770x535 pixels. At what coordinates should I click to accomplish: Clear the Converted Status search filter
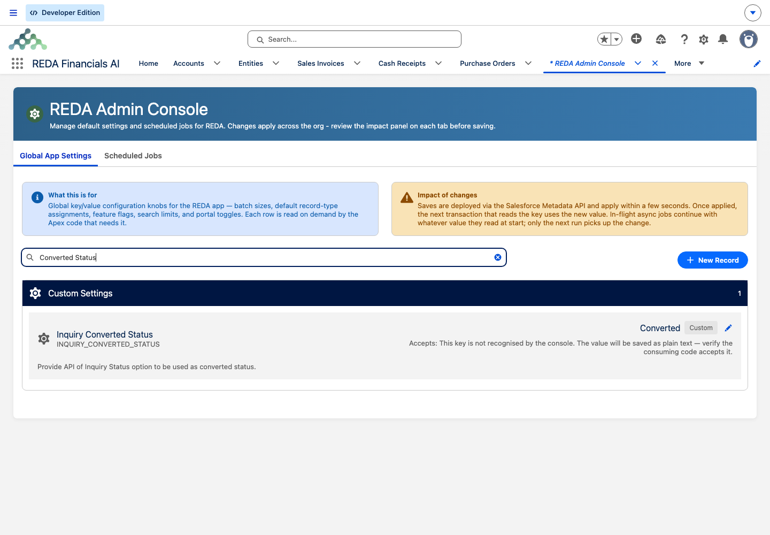(x=498, y=257)
